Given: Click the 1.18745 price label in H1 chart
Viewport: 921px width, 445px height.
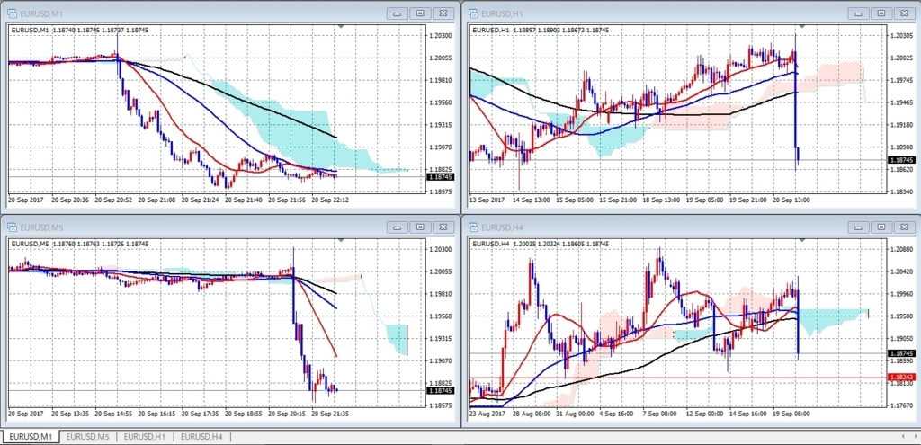Looking at the screenshot, I should coord(901,160).
